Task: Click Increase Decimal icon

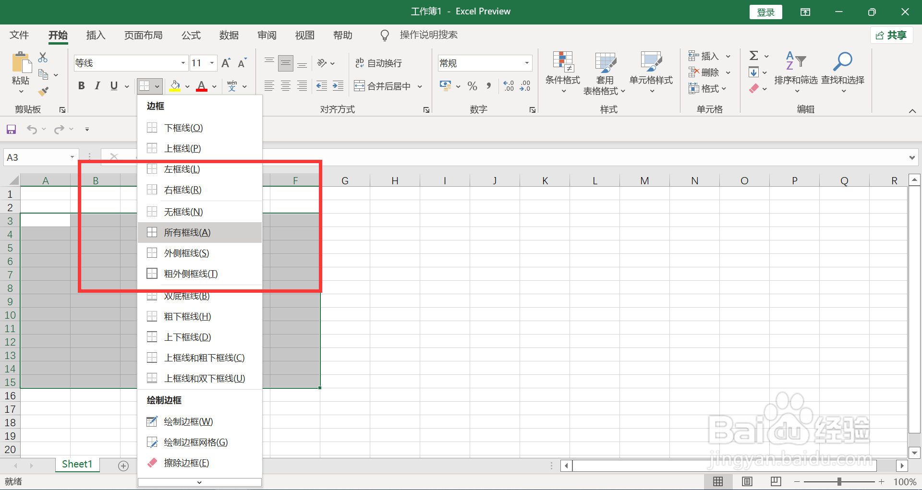Action: pyautogui.click(x=509, y=86)
